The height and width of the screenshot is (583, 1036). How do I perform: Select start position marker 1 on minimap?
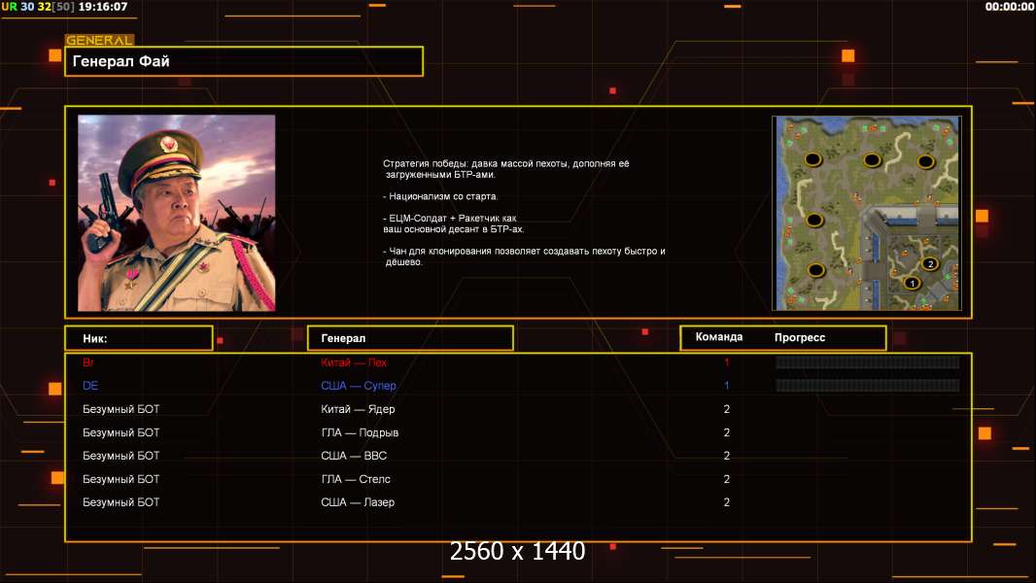[x=913, y=284]
